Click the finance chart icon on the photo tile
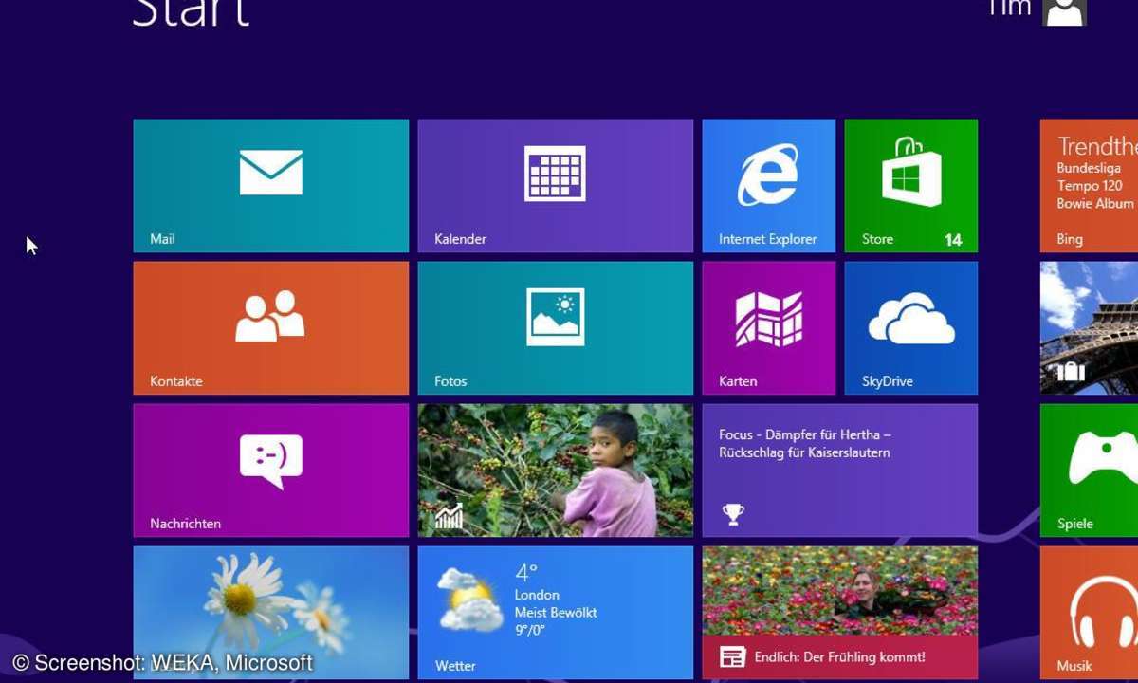Screen dimensions: 1138x683 click(449, 515)
